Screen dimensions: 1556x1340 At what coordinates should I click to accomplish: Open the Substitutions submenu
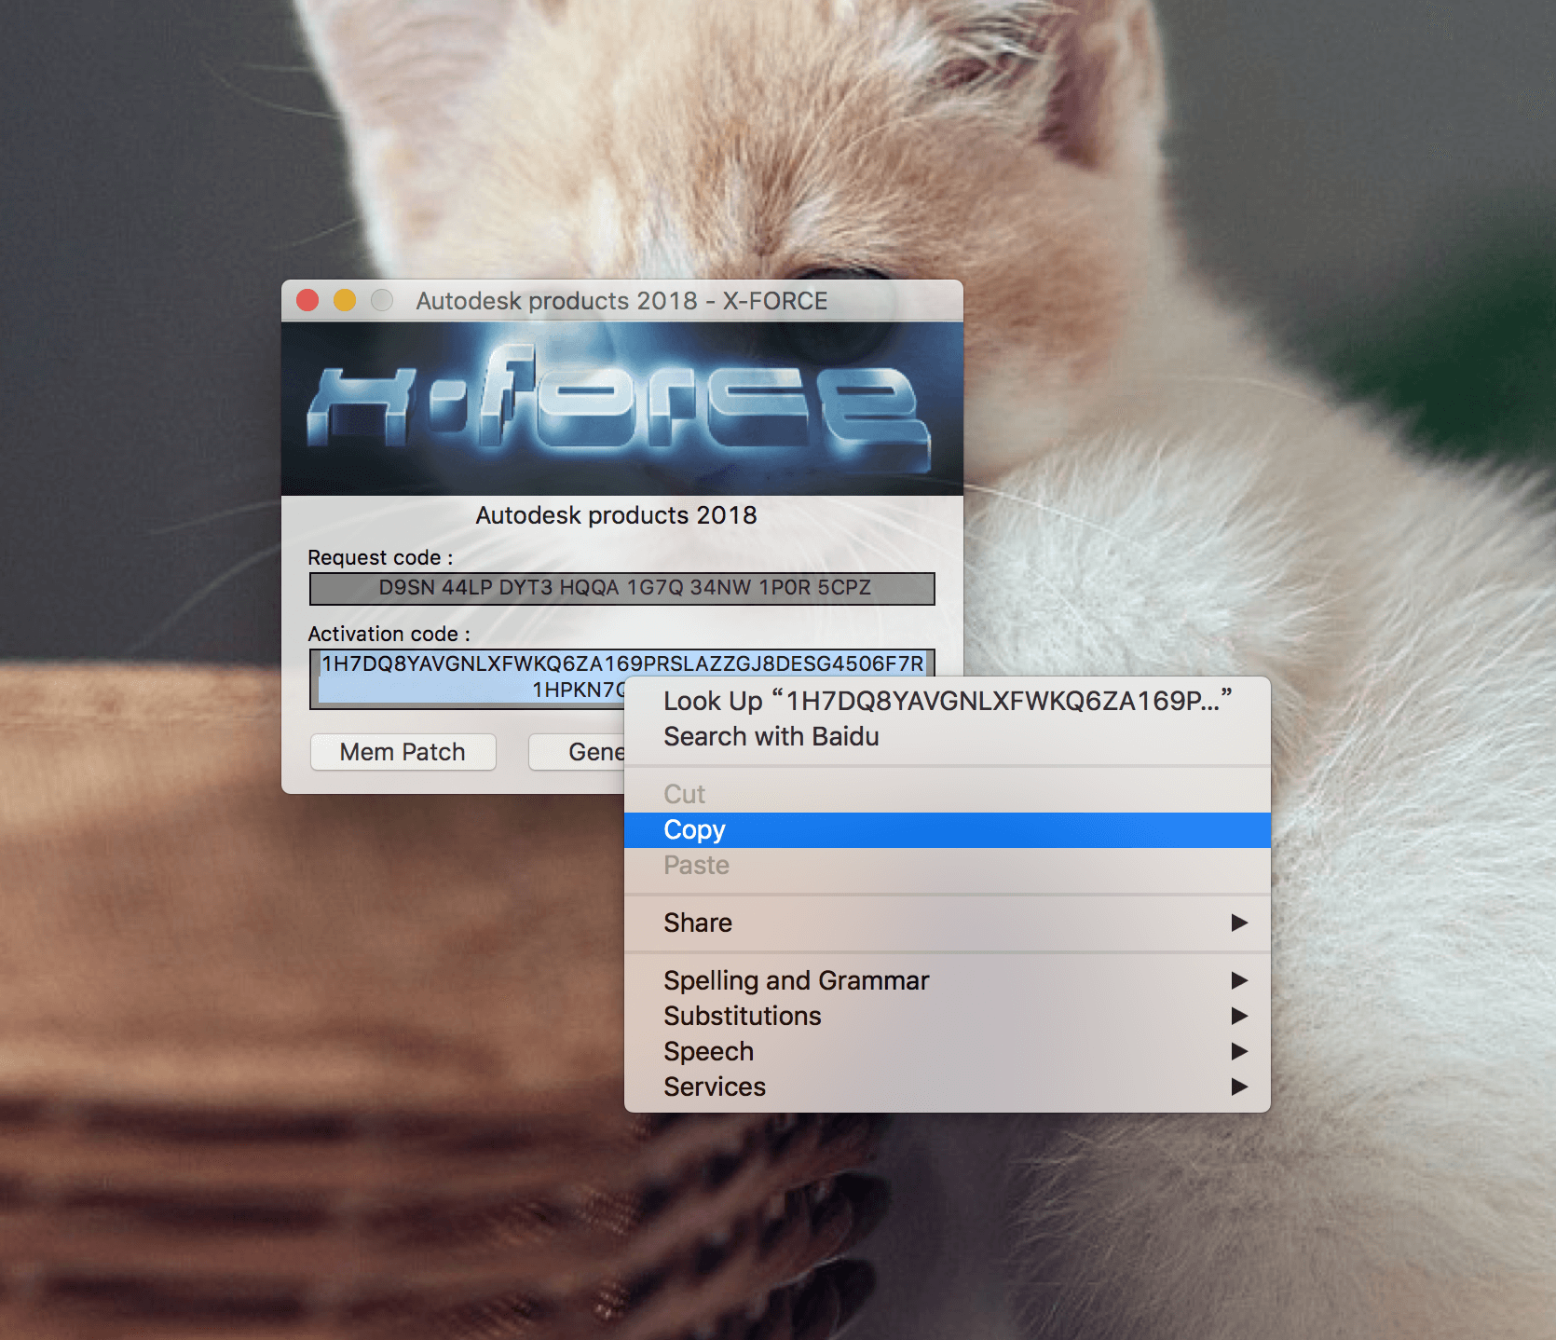947,1016
